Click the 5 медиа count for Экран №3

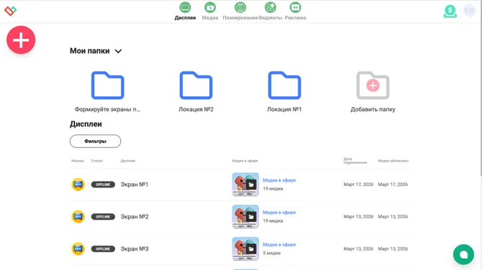tap(271, 253)
